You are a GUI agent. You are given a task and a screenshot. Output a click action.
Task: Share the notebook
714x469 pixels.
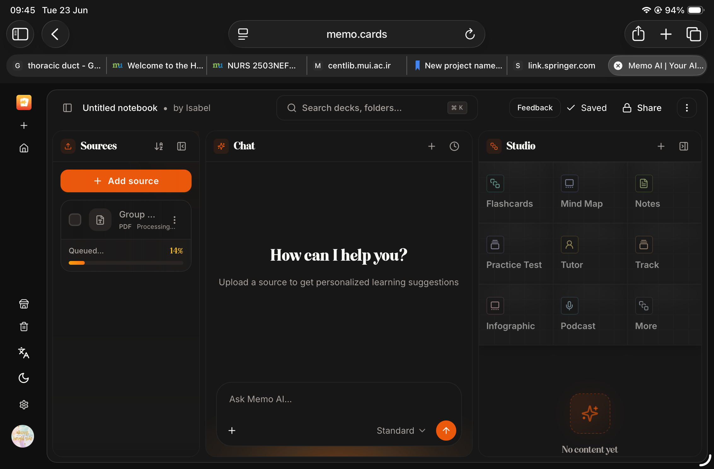coord(642,108)
